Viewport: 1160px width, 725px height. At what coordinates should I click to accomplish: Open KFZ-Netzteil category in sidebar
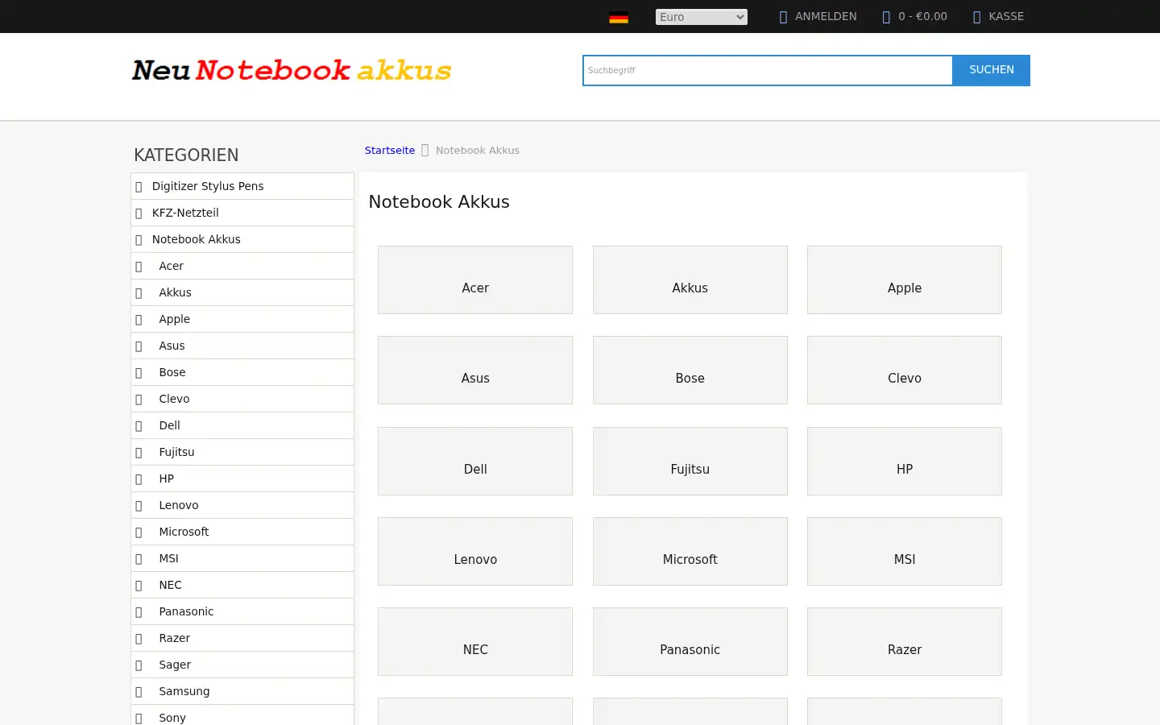(x=242, y=213)
